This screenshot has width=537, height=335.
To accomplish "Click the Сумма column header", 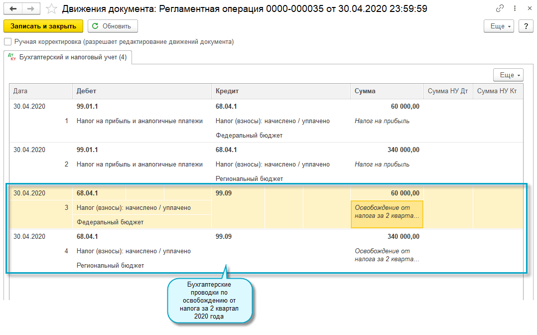I will [387, 91].
